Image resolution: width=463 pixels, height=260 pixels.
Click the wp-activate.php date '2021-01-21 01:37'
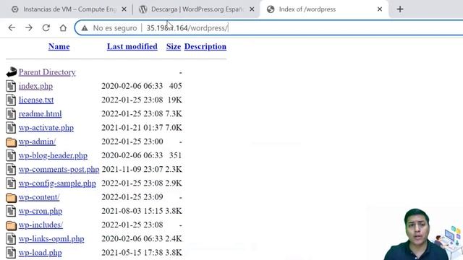point(132,127)
